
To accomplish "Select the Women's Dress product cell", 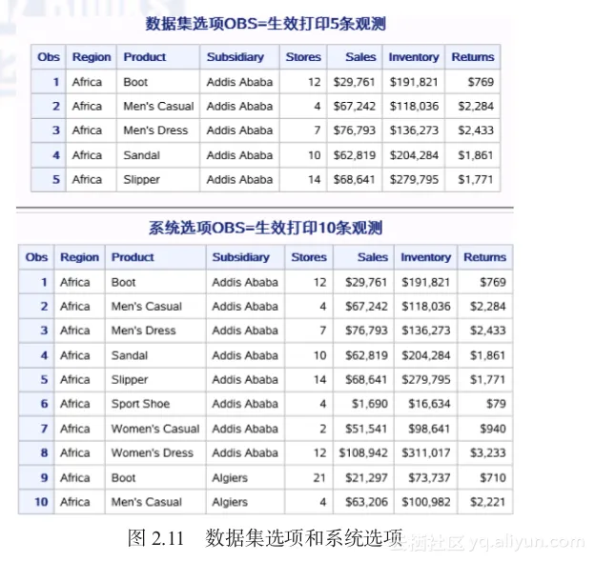I will (x=153, y=452).
